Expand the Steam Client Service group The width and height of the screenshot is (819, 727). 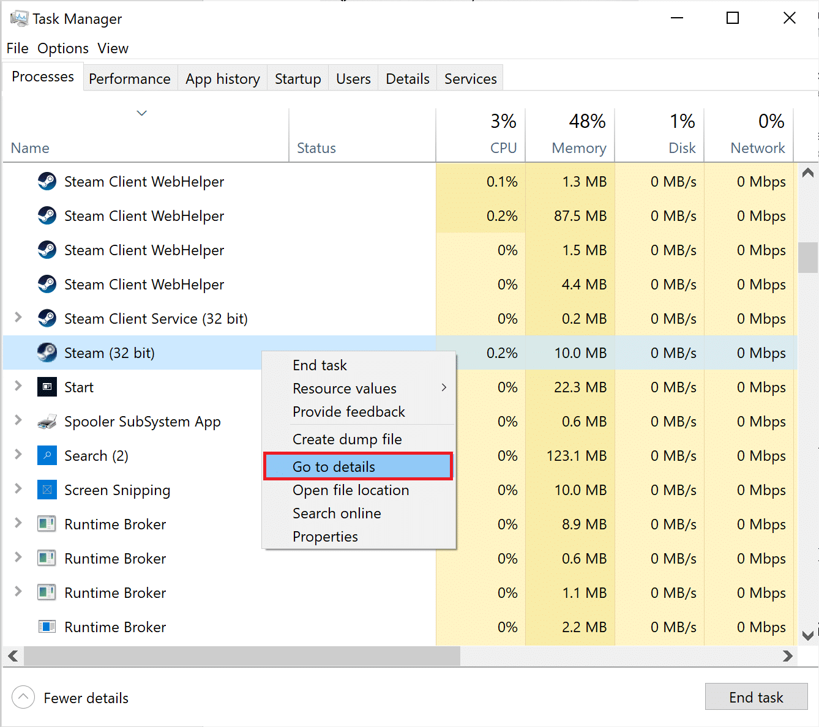(x=18, y=317)
